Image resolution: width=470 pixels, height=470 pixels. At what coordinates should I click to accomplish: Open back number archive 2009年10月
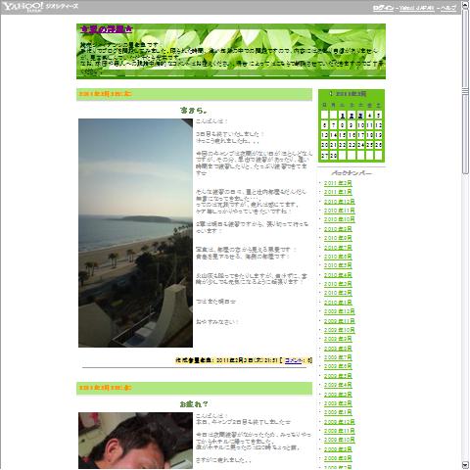pos(340,330)
